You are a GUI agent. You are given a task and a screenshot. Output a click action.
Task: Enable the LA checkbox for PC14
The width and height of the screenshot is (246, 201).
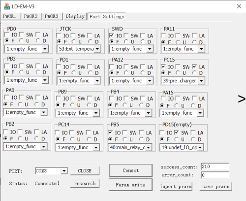point(89,133)
